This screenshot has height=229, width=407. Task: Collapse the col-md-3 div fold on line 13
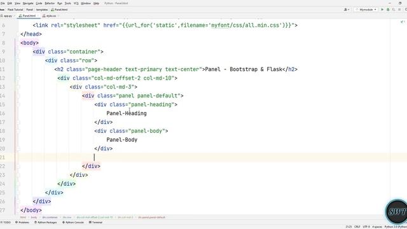click(18, 87)
